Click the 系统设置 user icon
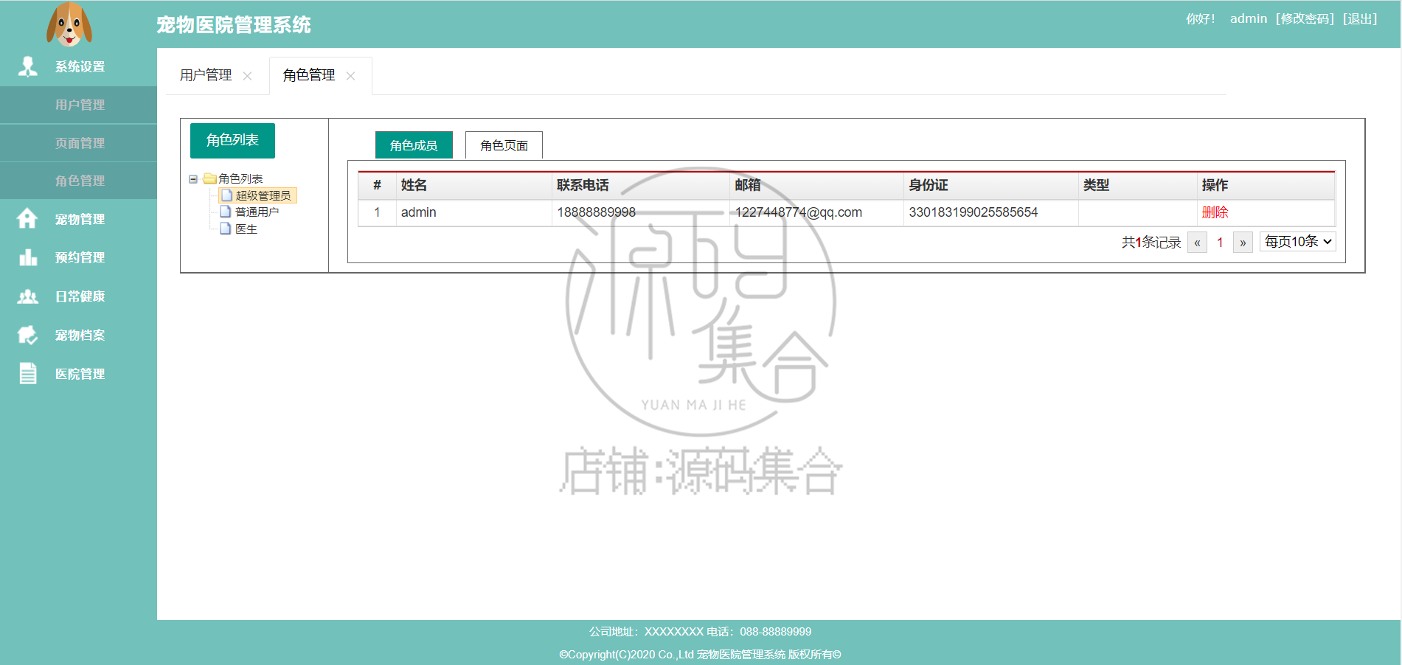Image resolution: width=1402 pixels, height=665 pixels. 28,66
